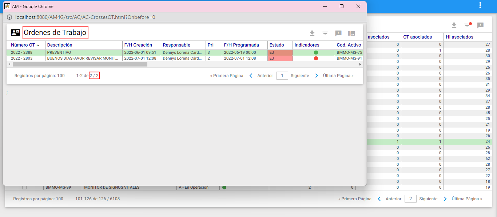Image resolution: width=497 pixels, height=217 pixels.
Task: Select order number 2022 - 2803
Action: [x=21, y=58]
